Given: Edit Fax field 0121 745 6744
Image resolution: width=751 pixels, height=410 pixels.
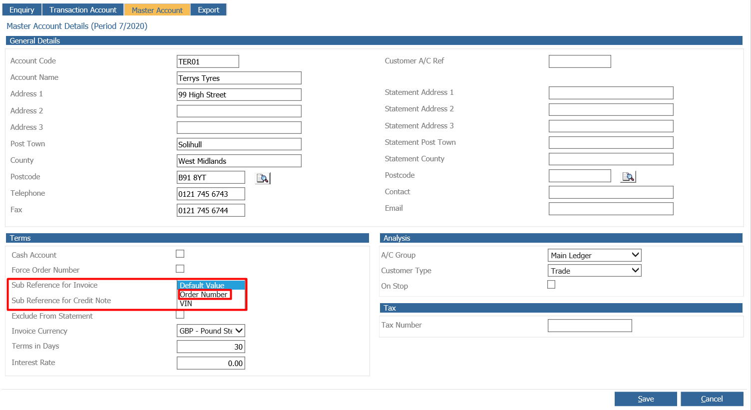Looking at the screenshot, I should (x=211, y=210).
